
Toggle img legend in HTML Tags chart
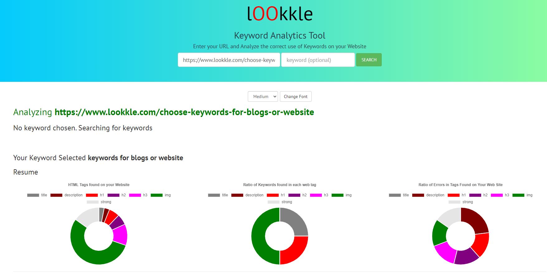(x=161, y=195)
